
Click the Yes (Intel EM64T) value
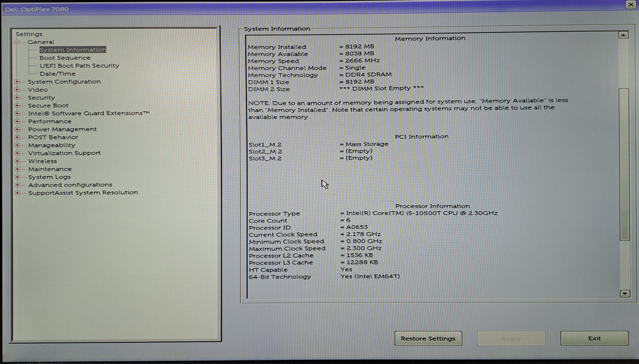click(x=370, y=277)
